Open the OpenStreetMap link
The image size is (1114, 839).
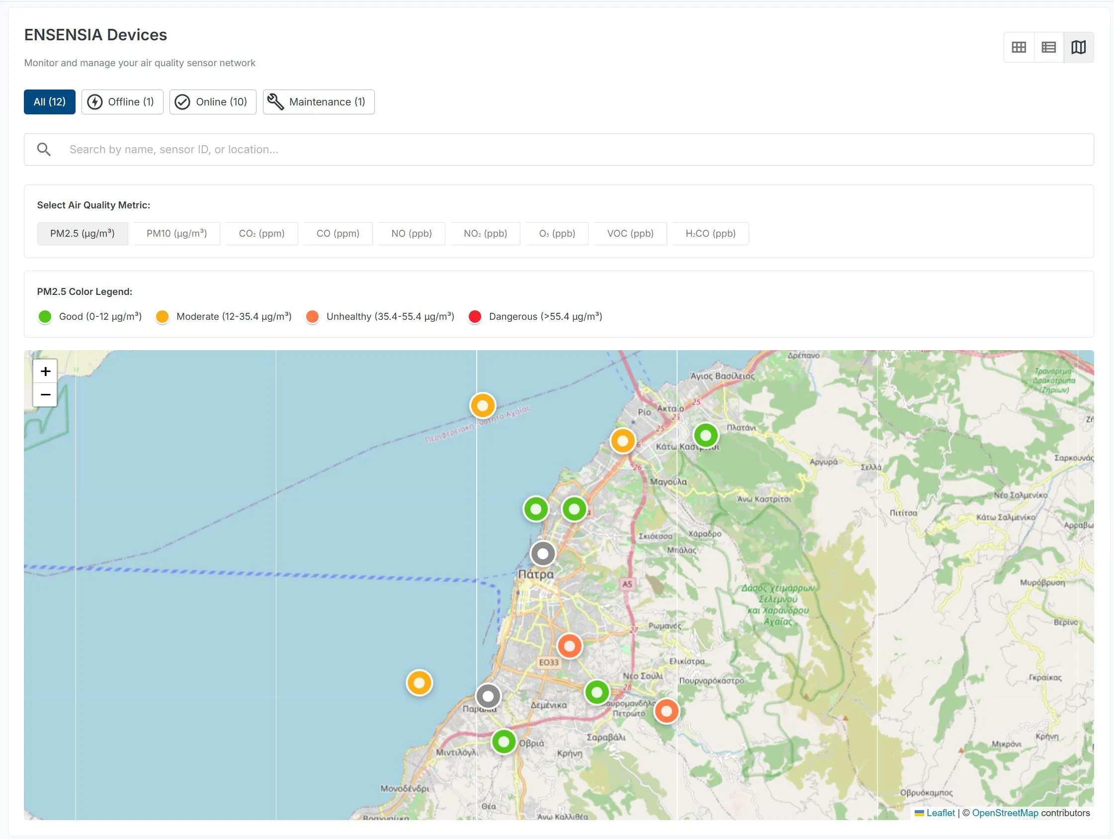click(x=1005, y=813)
